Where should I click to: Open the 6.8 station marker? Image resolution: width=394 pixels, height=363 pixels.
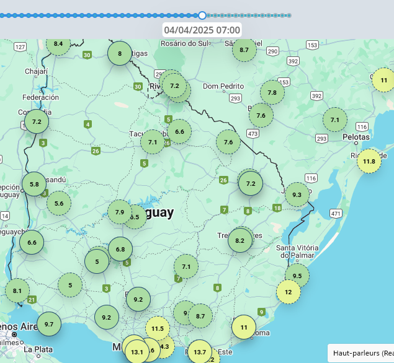[120, 249]
